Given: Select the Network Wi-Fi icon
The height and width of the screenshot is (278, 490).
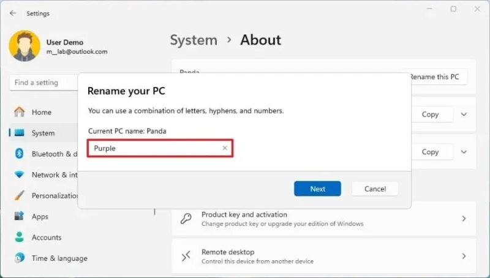Looking at the screenshot, I should pyautogui.click(x=19, y=175).
